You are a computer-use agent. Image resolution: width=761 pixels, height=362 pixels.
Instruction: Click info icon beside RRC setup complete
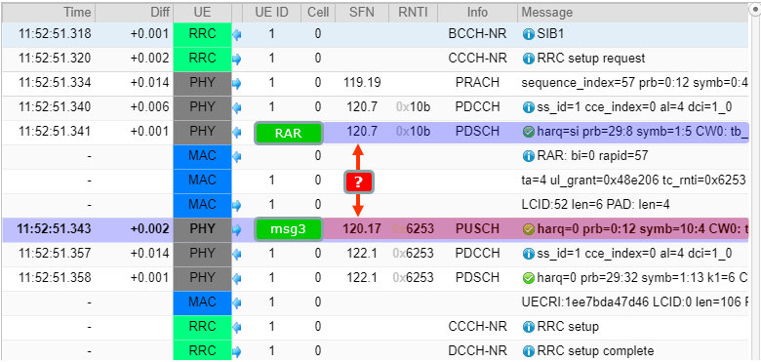528,351
